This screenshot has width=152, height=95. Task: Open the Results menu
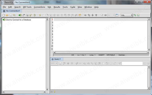[57, 7]
